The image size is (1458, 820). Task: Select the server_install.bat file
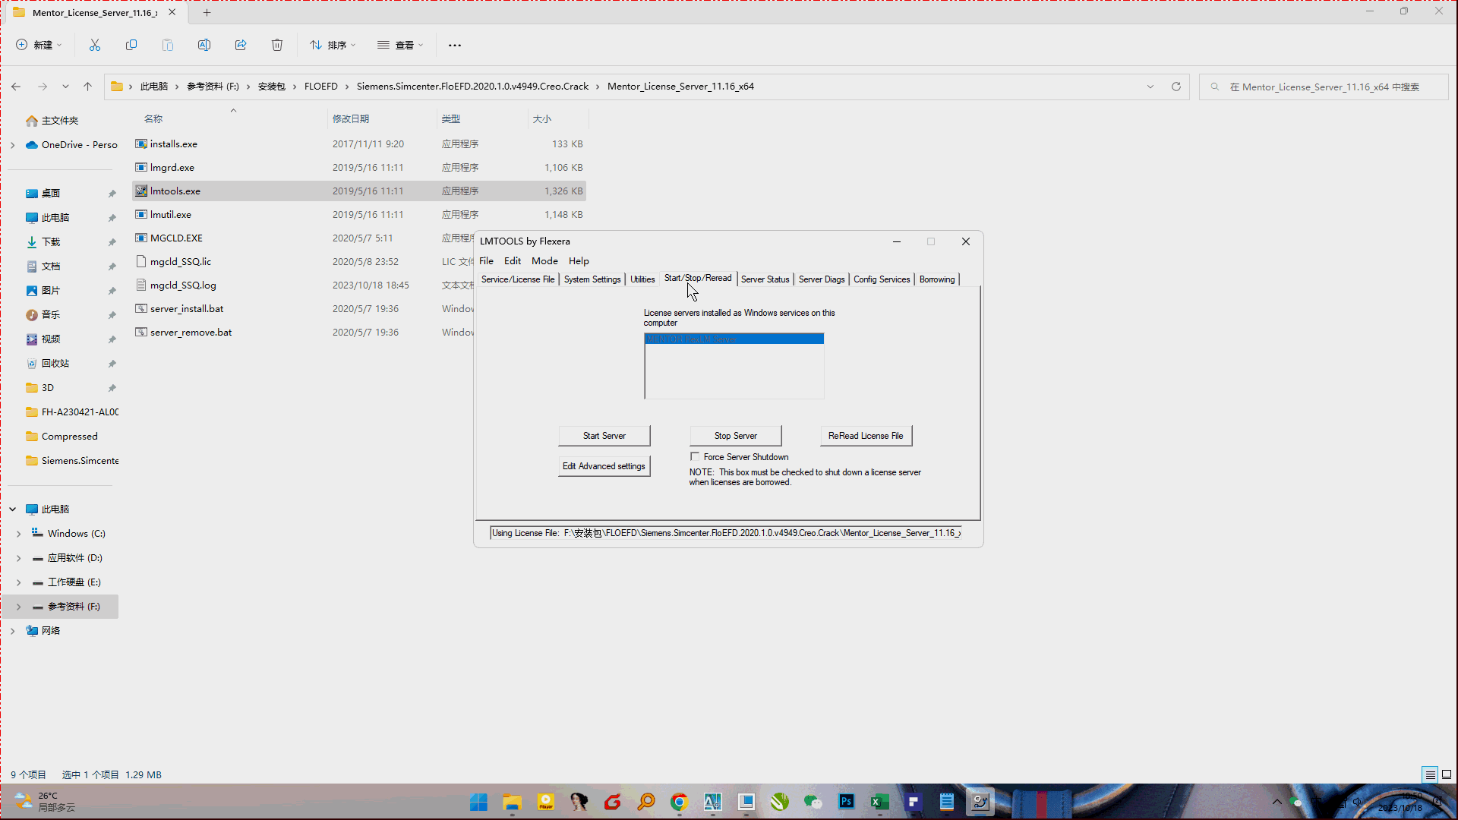[x=360, y=309]
